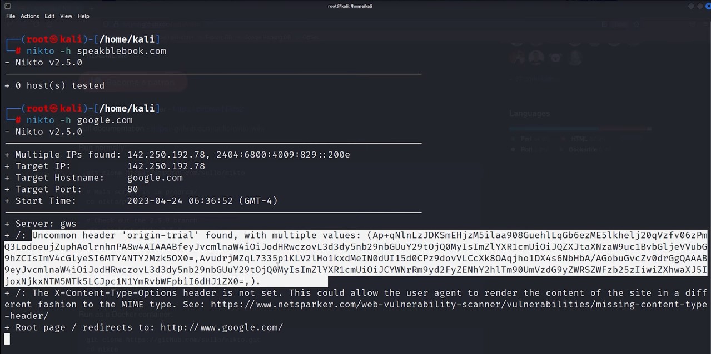Viewport: 711px width, 354px height.
Task: Click the second 'Nikto v2.5.0' version line
Action: point(43,132)
